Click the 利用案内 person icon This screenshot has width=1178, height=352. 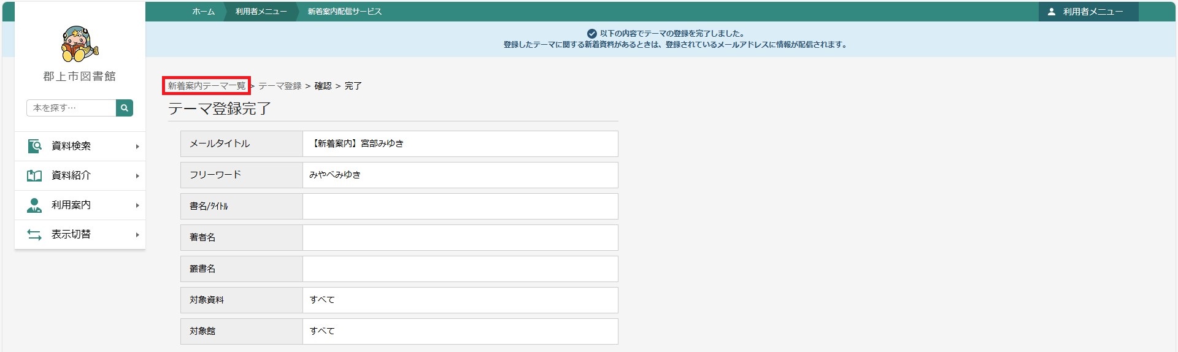pyautogui.click(x=34, y=205)
